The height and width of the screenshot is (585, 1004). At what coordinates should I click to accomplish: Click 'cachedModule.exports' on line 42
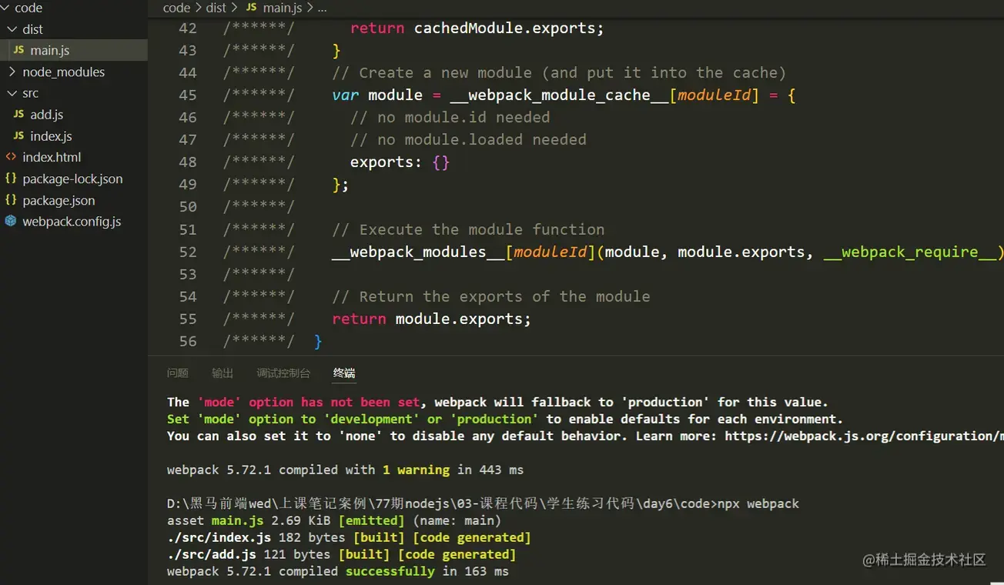coord(504,28)
